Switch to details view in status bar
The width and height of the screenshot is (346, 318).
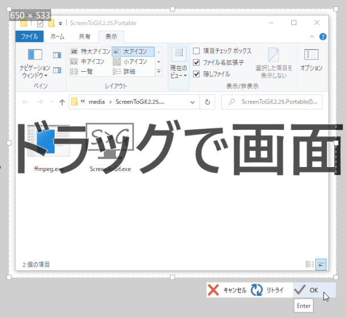[x=310, y=264]
